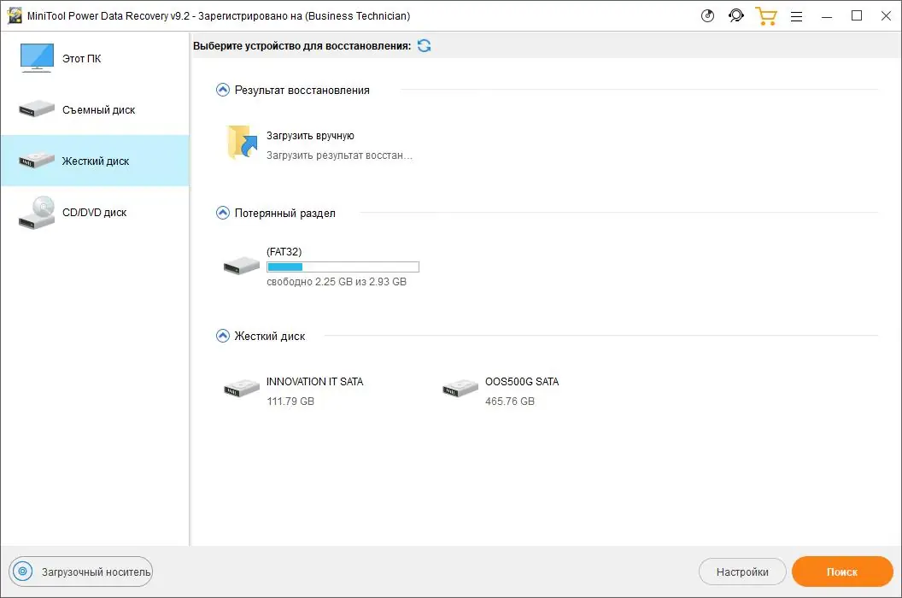Select the Этот ПК tab
The image size is (902, 598).
95,58
